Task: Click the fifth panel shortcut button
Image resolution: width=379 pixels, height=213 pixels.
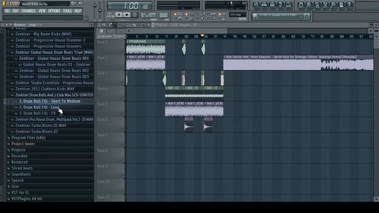Action: (288, 5)
